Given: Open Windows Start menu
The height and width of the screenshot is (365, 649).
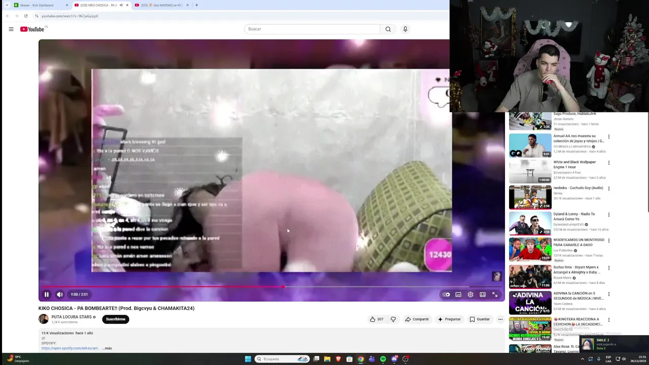Looking at the screenshot, I should (248, 359).
